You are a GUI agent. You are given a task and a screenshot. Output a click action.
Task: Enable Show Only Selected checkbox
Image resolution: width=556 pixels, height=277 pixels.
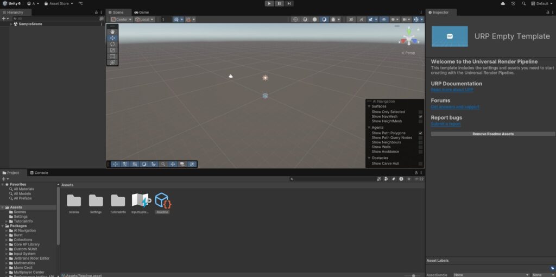click(x=420, y=112)
